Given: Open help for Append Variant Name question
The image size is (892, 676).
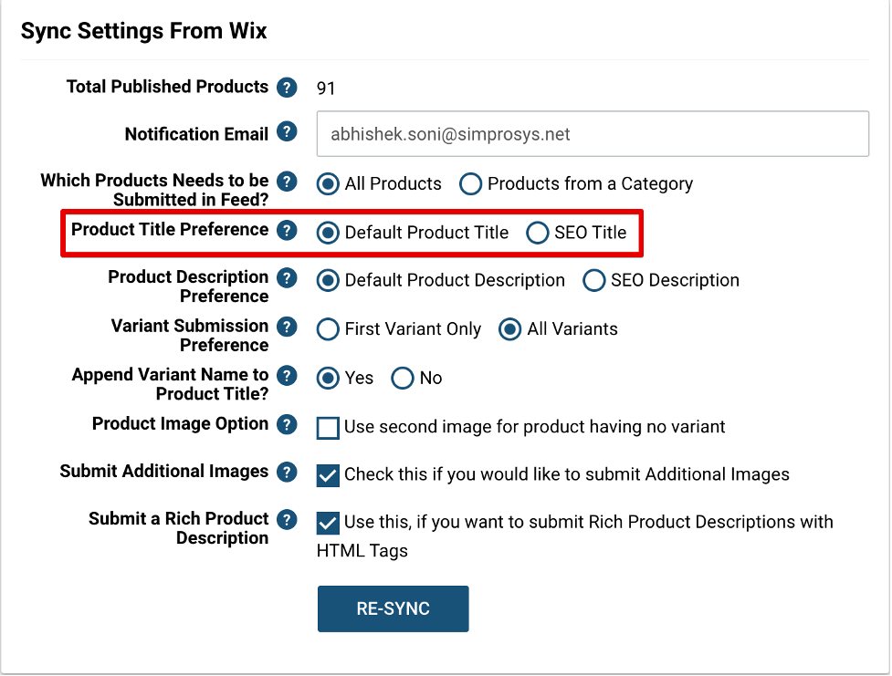Looking at the screenshot, I should [x=287, y=377].
